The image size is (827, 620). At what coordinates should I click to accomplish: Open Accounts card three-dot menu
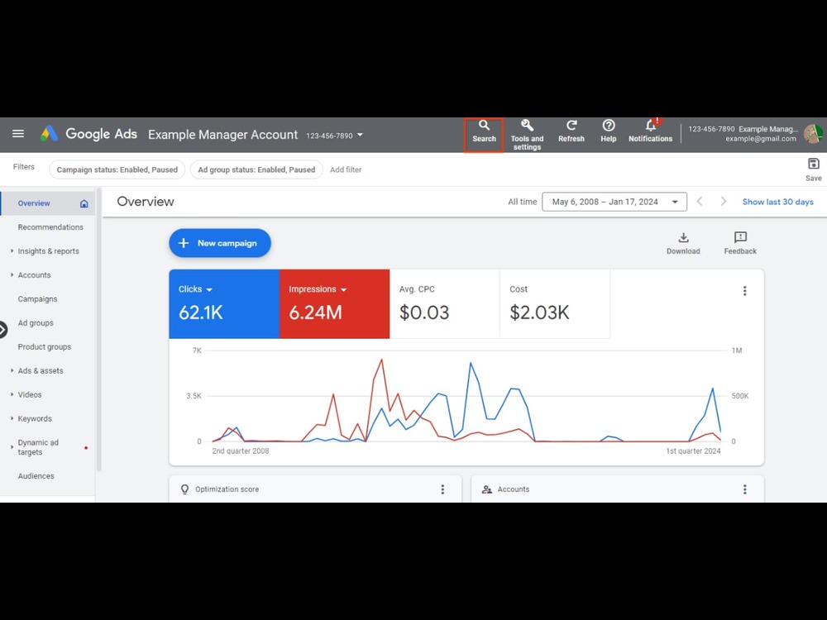pyautogui.click(x=745, y=489)
